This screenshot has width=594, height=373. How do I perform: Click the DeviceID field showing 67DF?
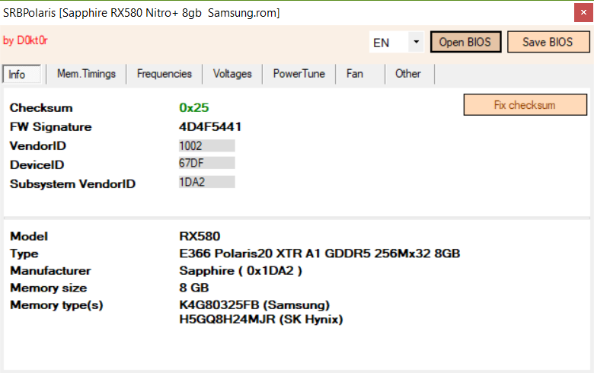pos(207,163)
